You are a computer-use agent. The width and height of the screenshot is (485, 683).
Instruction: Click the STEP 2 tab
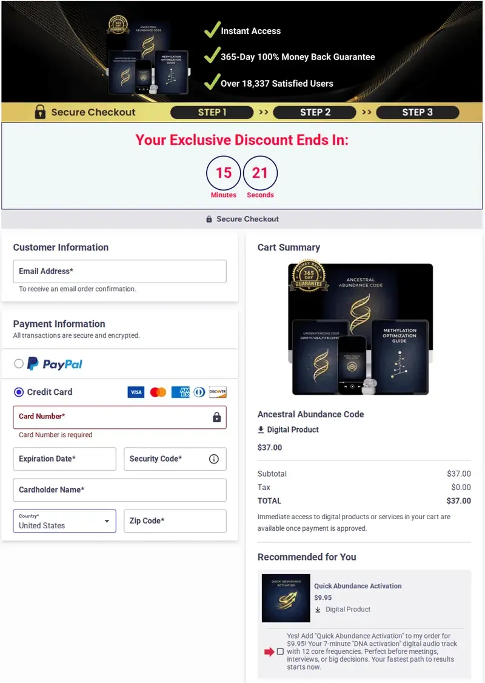click(315, 112)
